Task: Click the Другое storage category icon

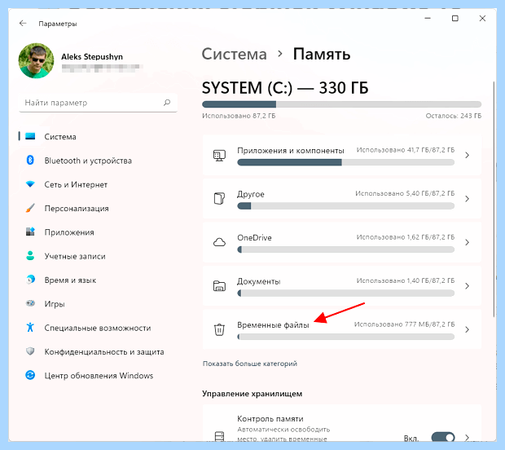Action: point(219,199)
